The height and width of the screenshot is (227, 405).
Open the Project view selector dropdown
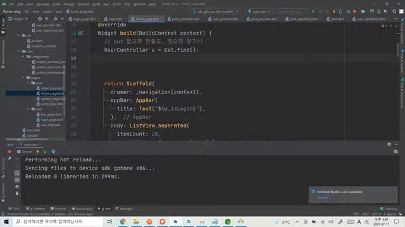[x=18, y=19]
